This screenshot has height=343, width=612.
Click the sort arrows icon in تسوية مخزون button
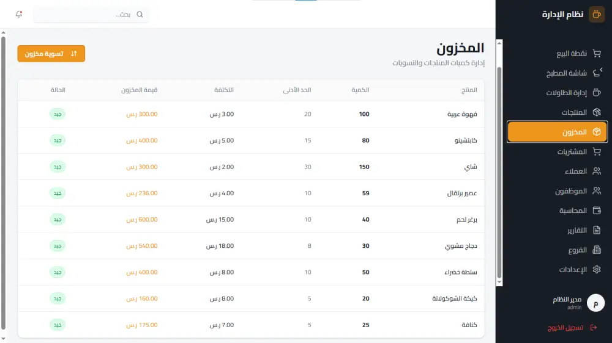[x=74, y=54]
